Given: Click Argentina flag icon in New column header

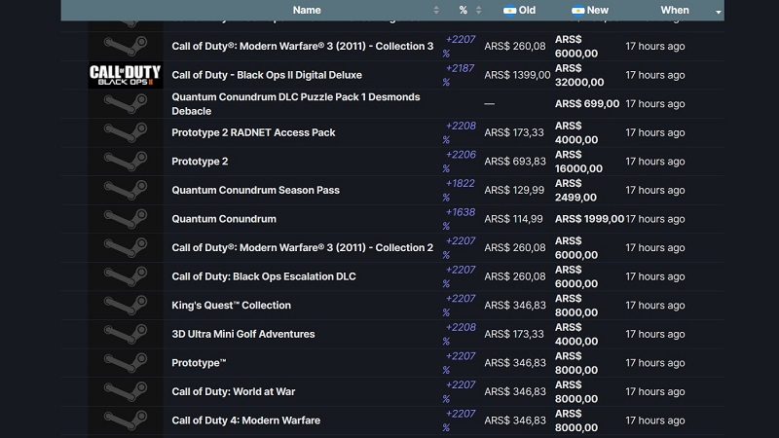Looking at the screenshot, I should [577, 11].
